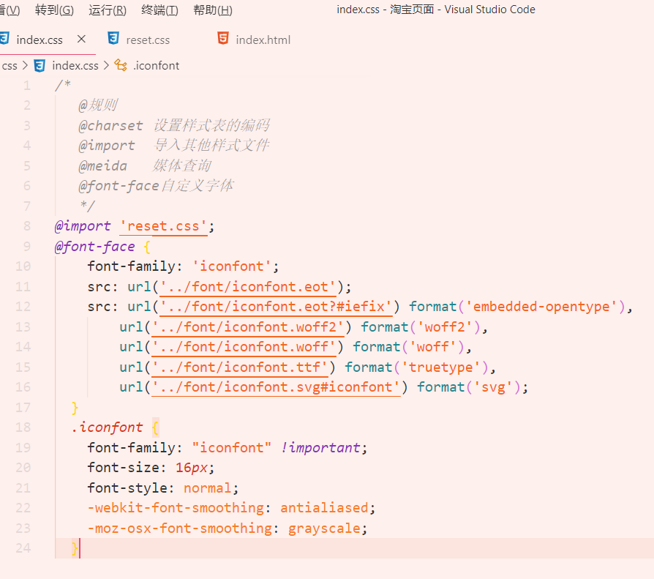Click the CSS icon on reset.css tab
Viewport: 654px width, 579px height.
pyautogui.click(x=113, y=38)
